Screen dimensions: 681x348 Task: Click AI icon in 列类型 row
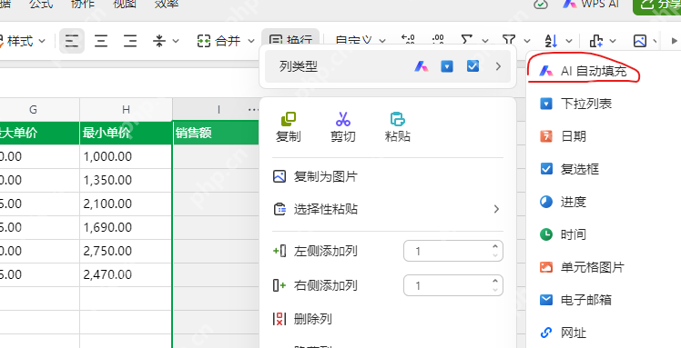[x=422, y=66]
